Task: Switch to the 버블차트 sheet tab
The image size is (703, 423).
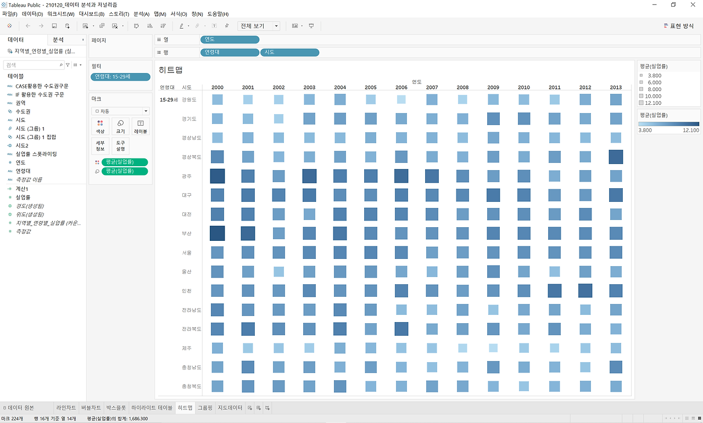Action: click(x=91, y=408)
